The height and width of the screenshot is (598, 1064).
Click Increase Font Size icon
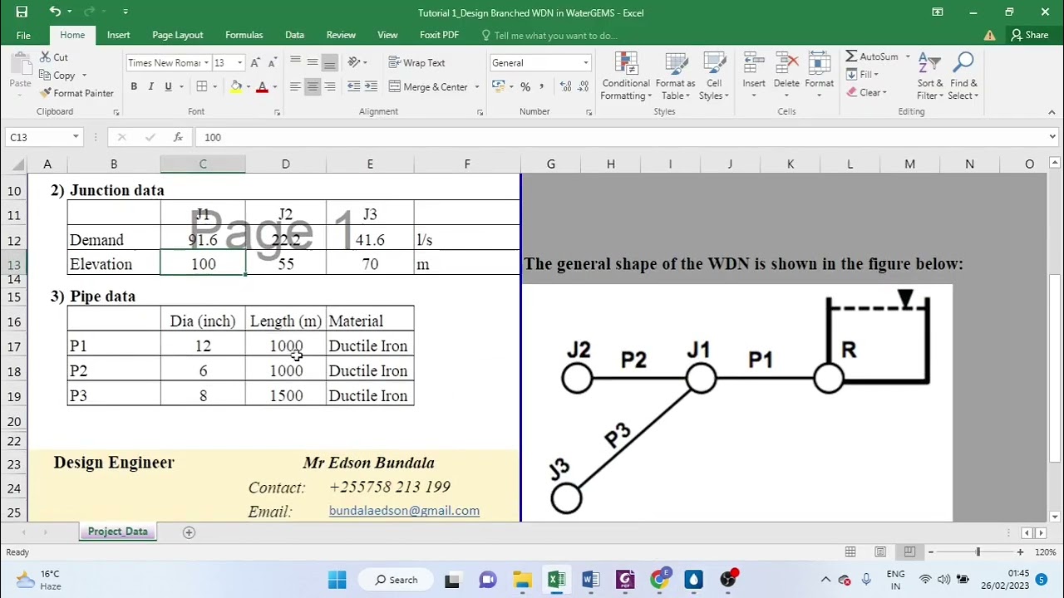[x=255, y=63]
